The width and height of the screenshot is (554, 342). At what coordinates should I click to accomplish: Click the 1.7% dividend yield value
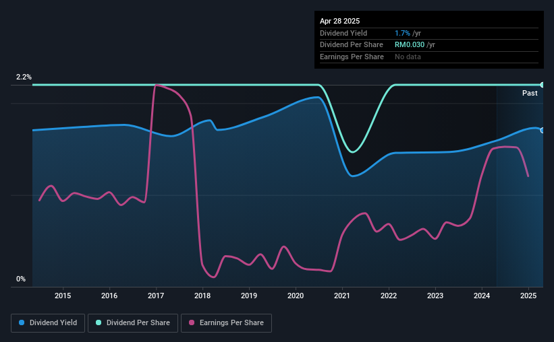coord(402,33)
